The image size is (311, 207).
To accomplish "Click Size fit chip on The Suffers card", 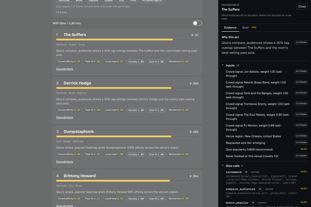I will pos(156,62).
